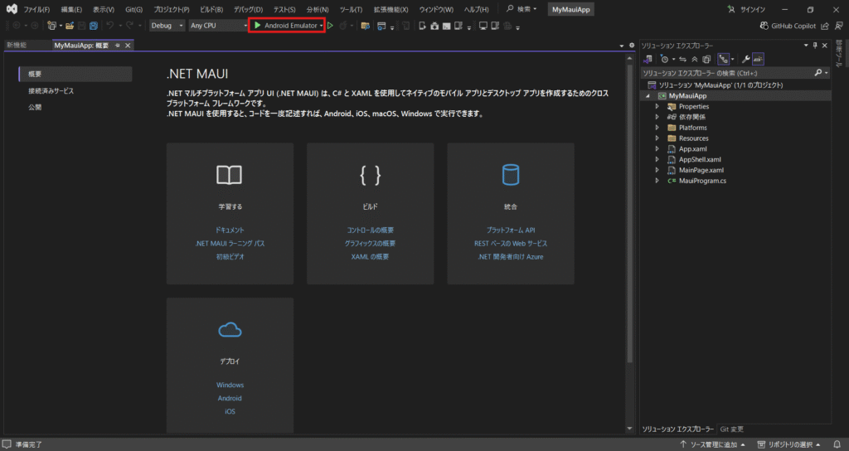Viewport: 849px width, 451px height.
Task: Toggle the file nesting button in Solution Explorer
Action: (x=723, y=59)
